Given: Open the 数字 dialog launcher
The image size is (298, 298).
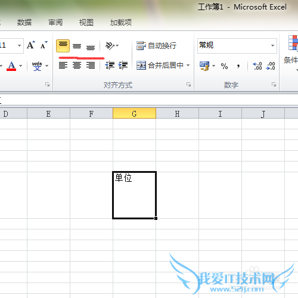Looking at the screenshot, I should coord(274,85).
